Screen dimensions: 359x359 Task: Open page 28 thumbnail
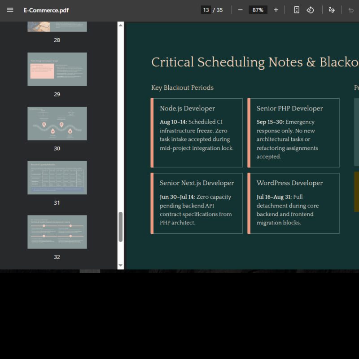tap(57, 26)
